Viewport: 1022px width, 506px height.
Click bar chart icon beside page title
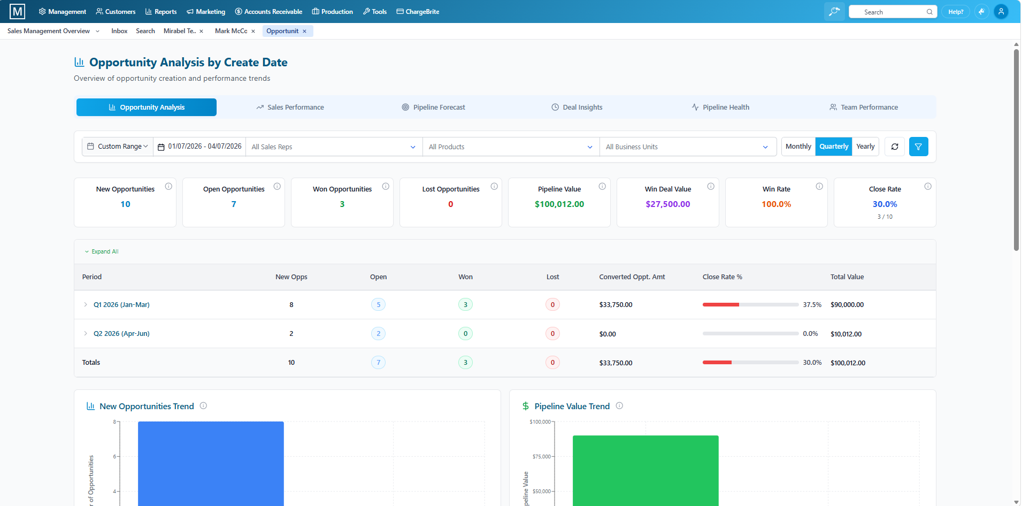tap(79, 62)
